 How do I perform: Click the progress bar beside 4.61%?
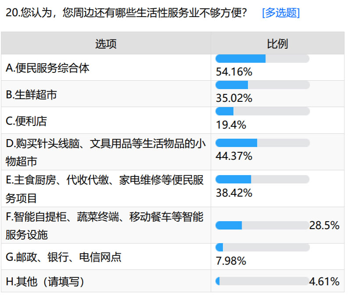262,281
